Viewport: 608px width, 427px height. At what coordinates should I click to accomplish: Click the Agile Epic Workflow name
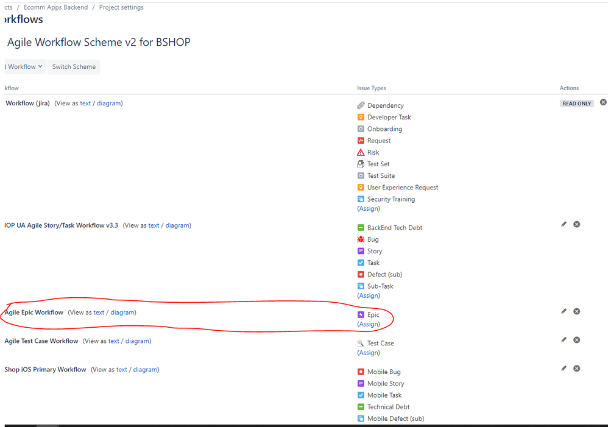coord(34,312)
